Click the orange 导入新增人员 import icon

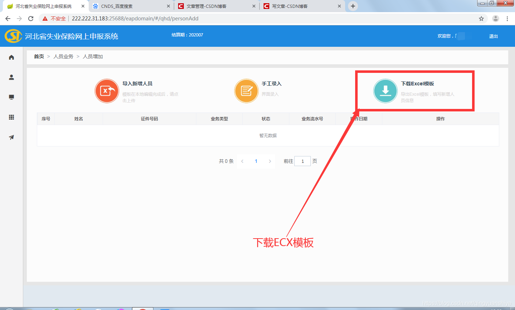tap(107, 91)
